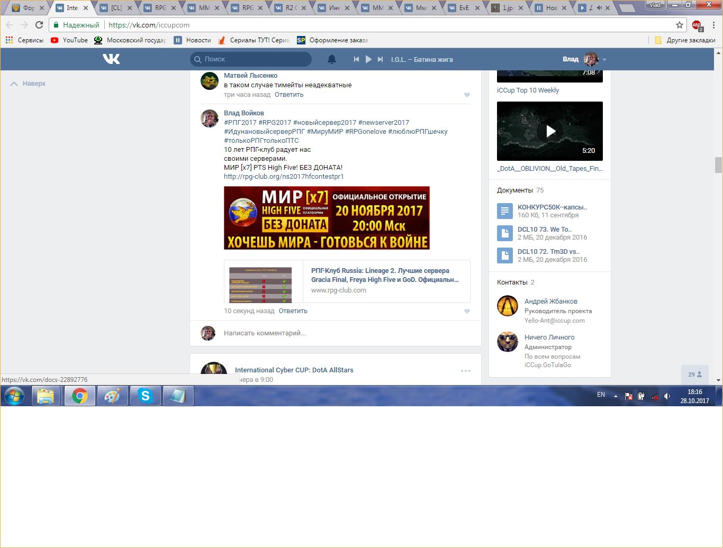Open the rpg-club.org contest link
Screen dimensions: 723x548
click(x=284, y=177)
